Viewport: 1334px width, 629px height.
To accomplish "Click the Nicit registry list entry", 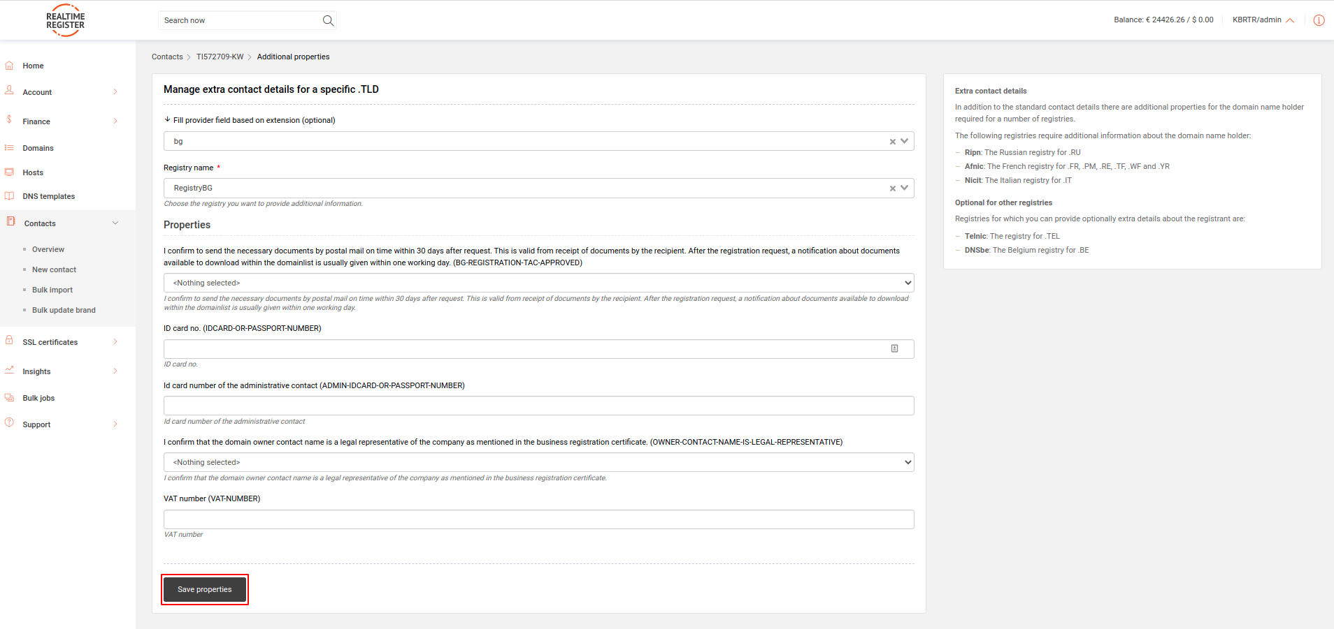I will pos(1018,180).
